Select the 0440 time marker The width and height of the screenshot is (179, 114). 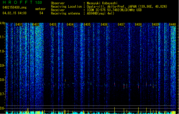[172, 25]
